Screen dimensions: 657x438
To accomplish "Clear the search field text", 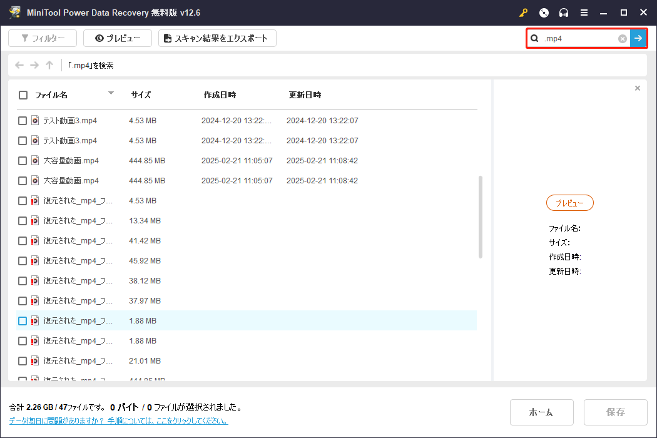I will (x=622, y=39).
